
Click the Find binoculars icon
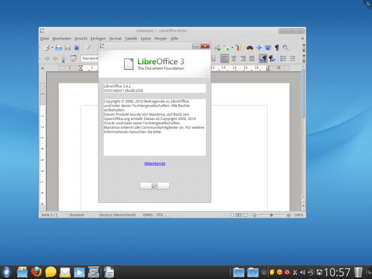[x=250, y=47]
